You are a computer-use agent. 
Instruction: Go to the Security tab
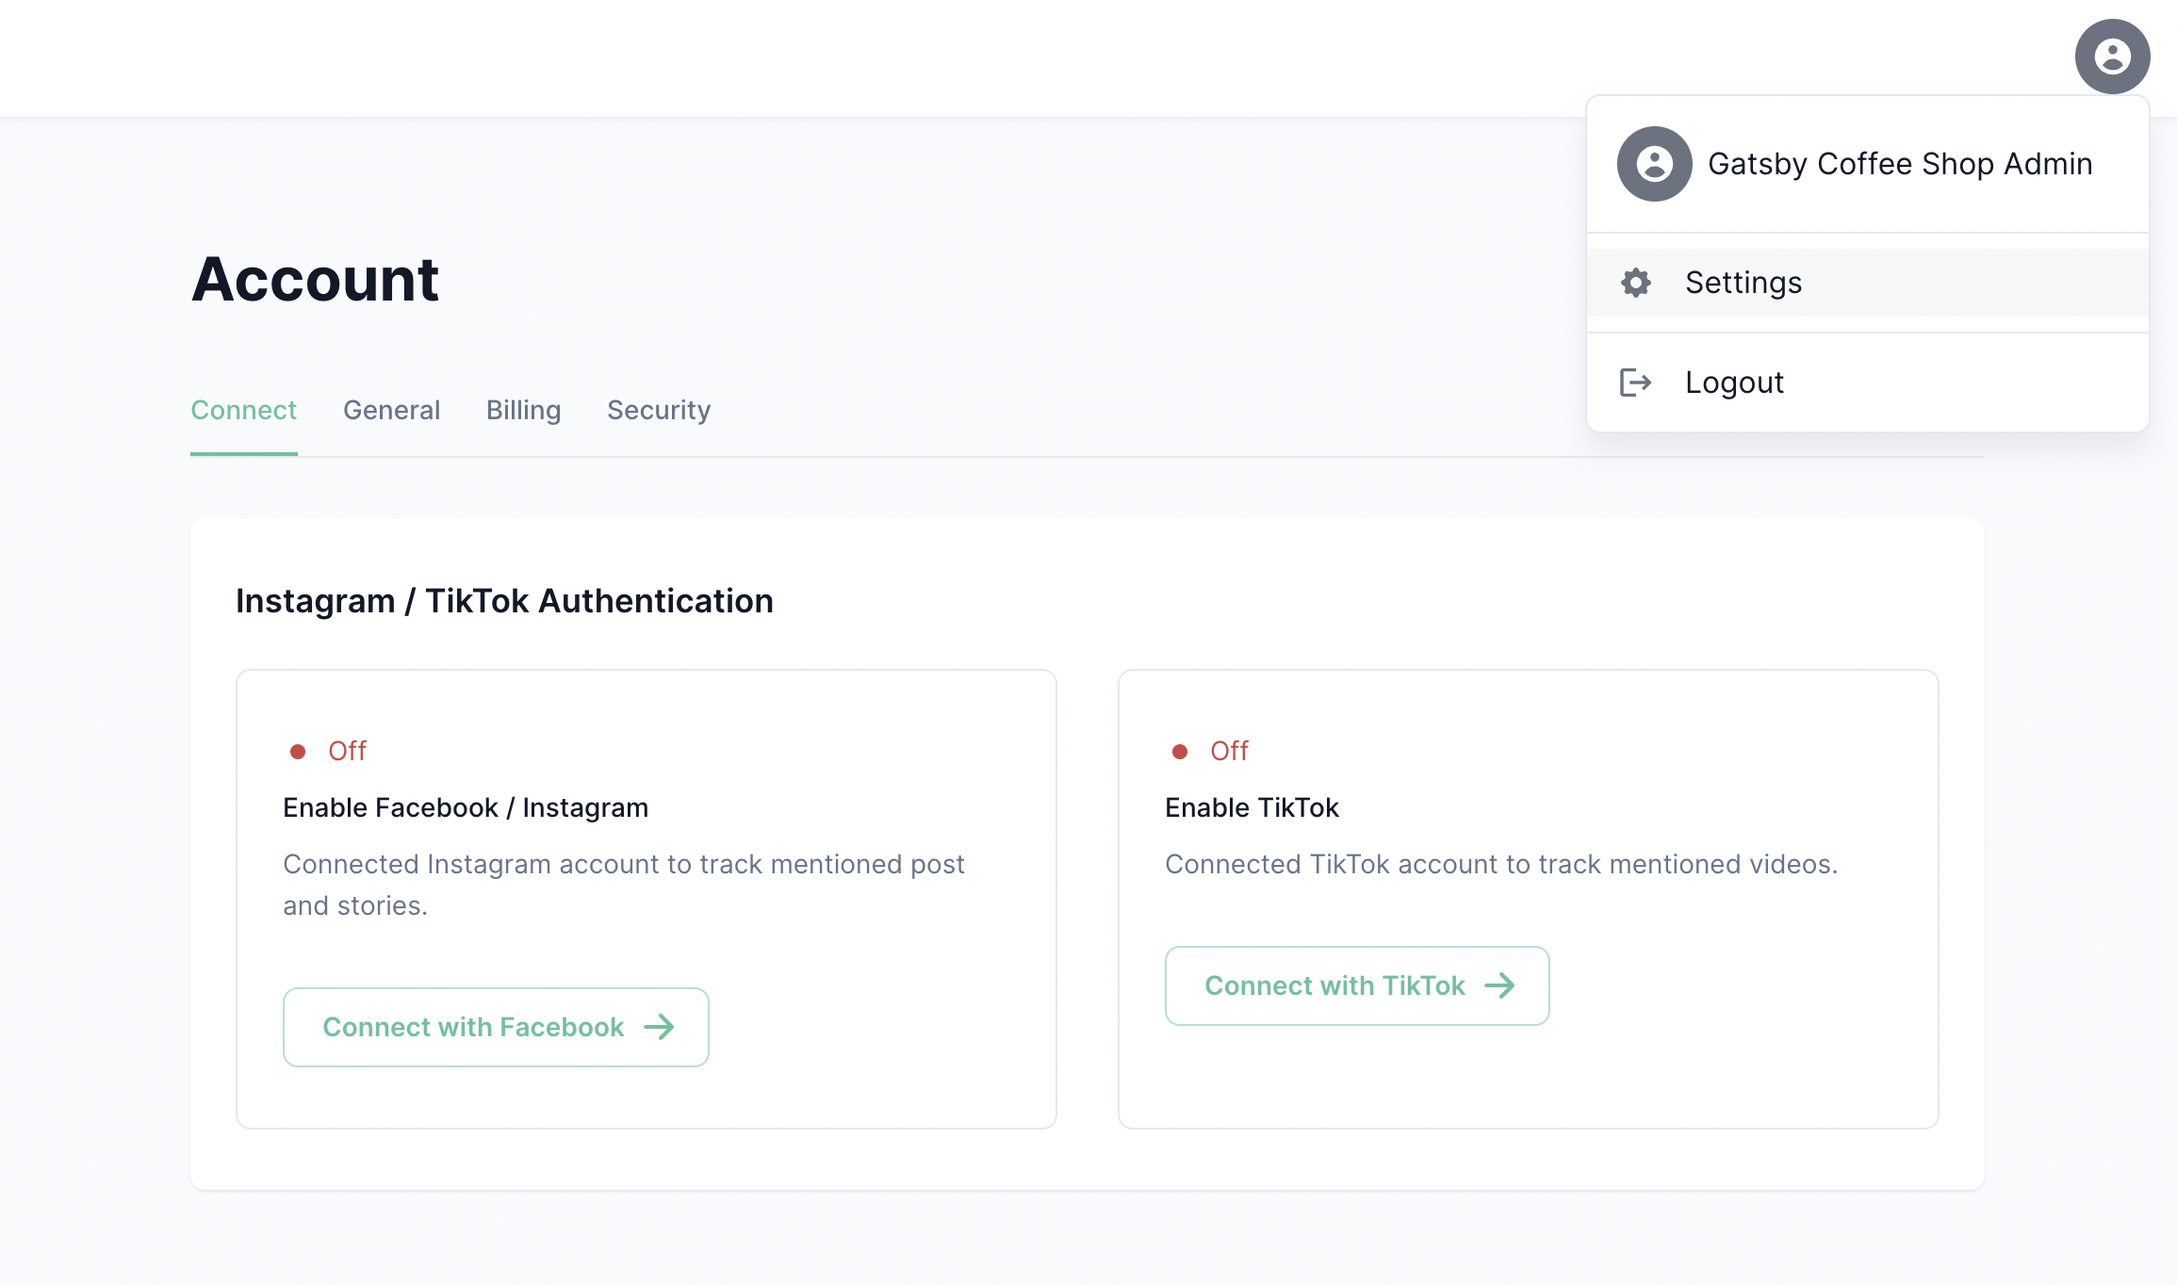point(659,410)
